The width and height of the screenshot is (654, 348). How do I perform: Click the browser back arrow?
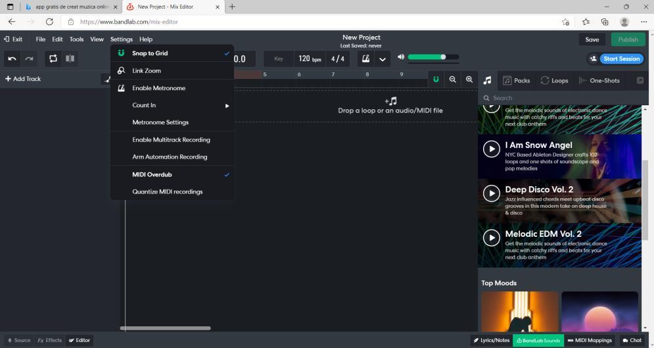coord(12,22)
